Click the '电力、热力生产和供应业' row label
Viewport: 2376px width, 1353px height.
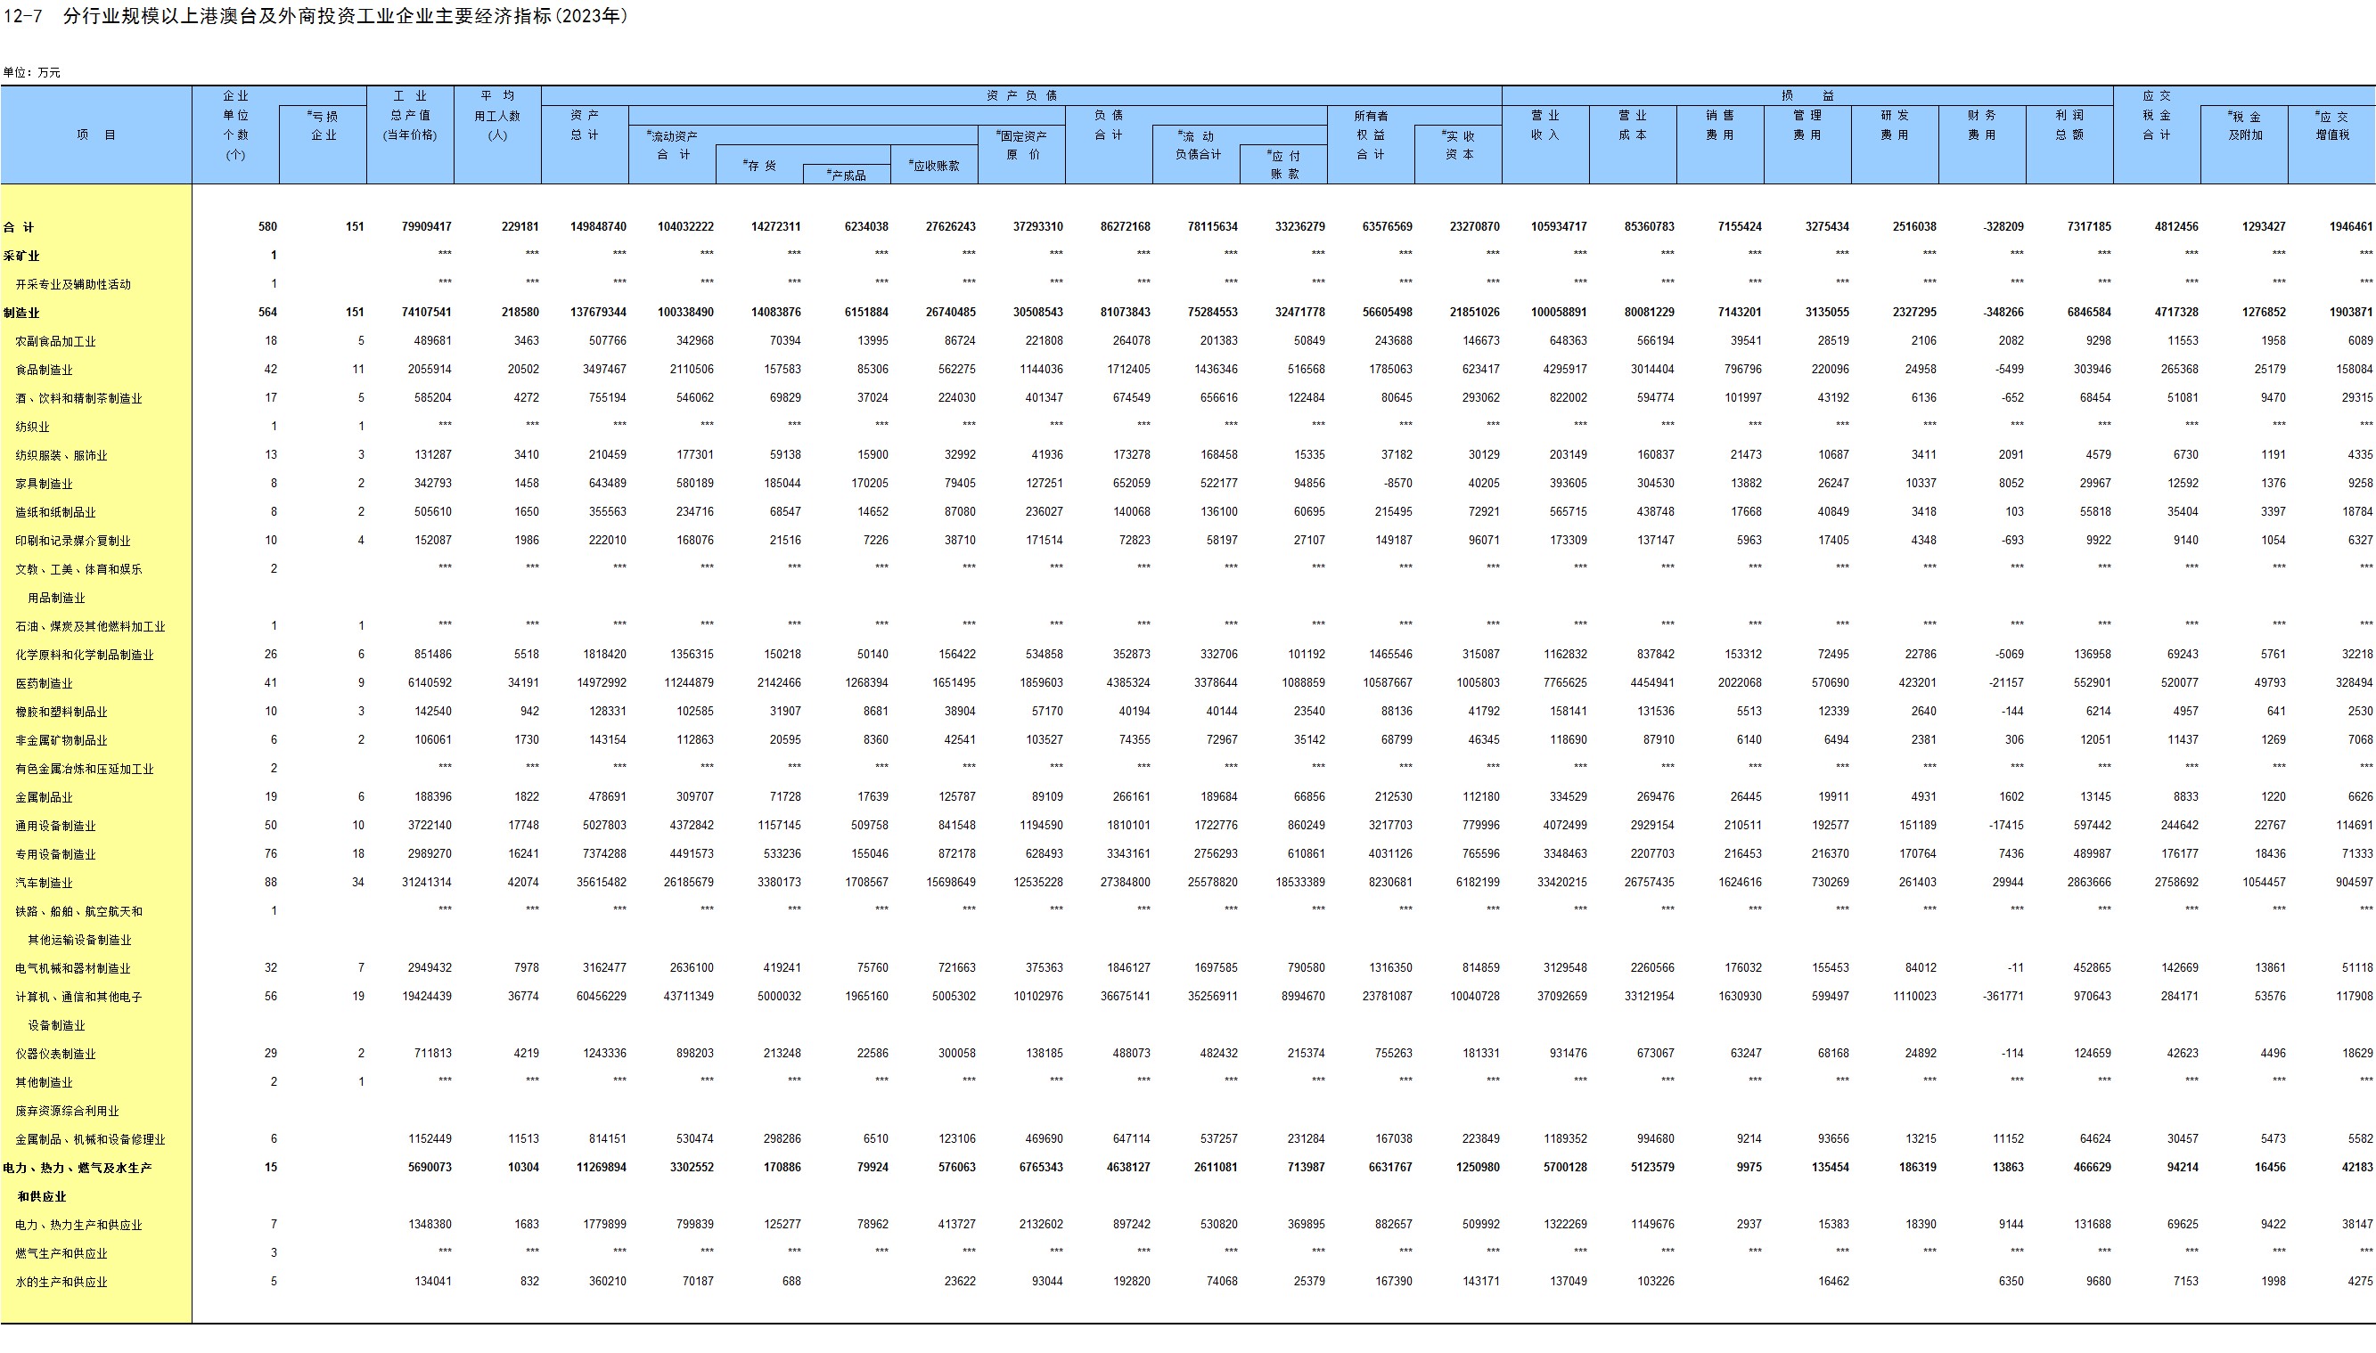[79, 1225]
